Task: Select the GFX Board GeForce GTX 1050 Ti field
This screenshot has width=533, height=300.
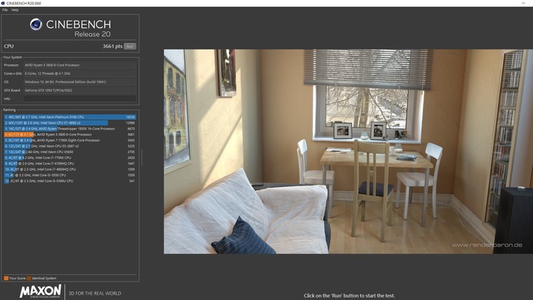Action: click(80, 90)
